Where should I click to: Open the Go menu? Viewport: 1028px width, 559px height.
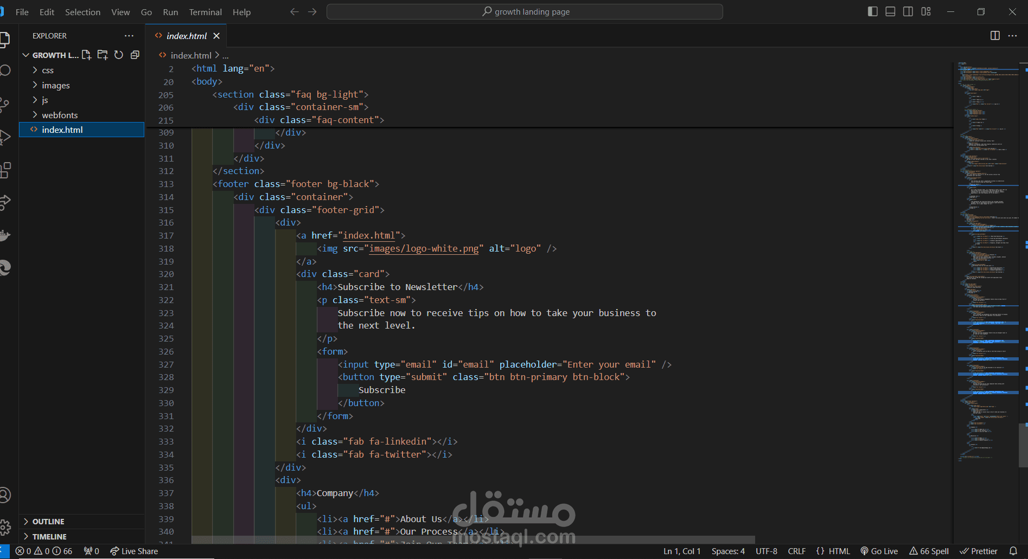(x=146, y=12)
